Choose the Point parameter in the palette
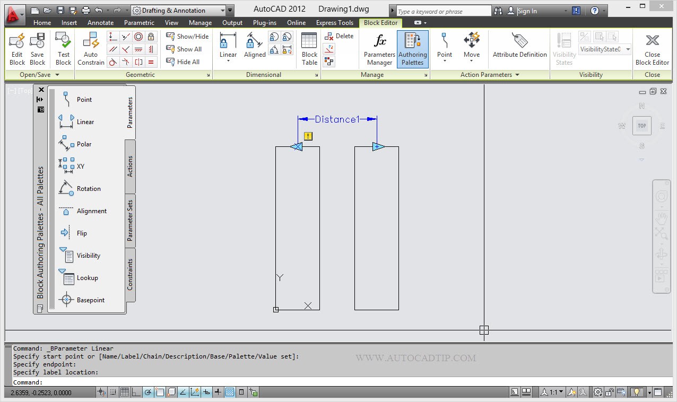This screenshot has width=677, height=402. (75, 99)
